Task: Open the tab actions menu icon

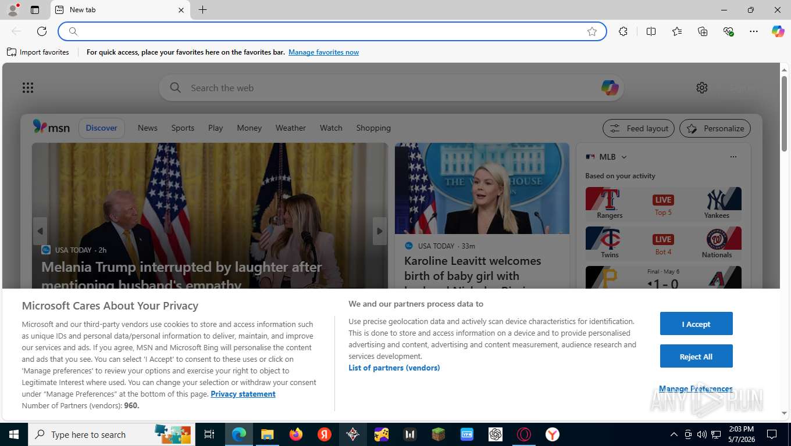Action: [x=35, y=10]
